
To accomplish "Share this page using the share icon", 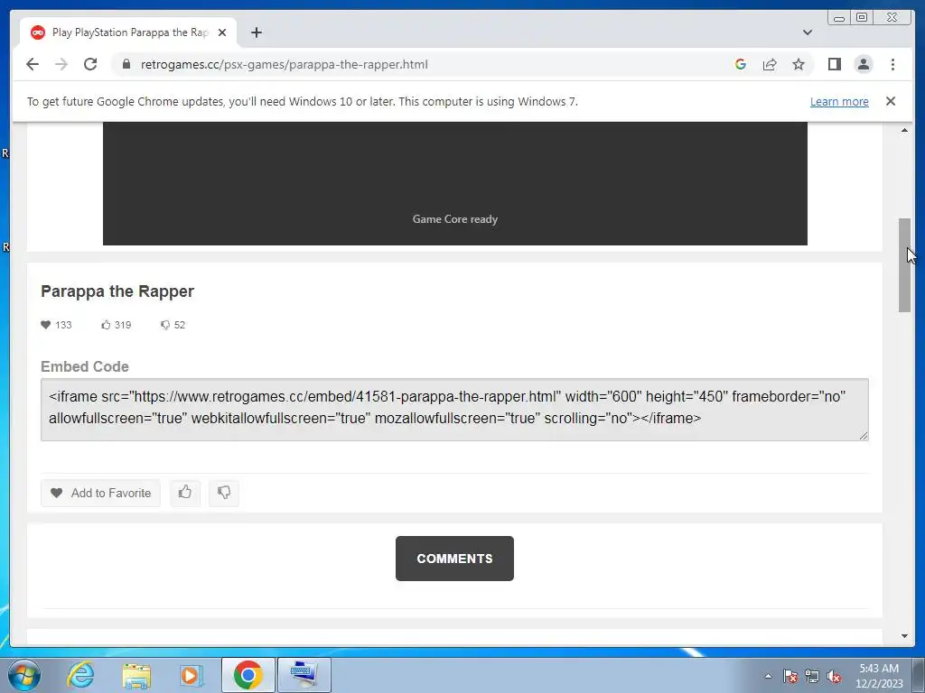I will (x=770, y=64).
